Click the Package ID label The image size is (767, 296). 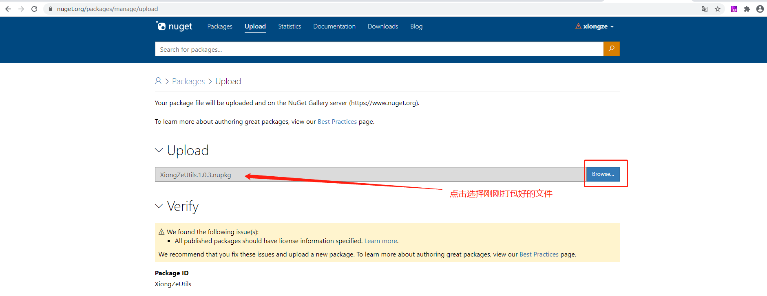pos(172,273)
